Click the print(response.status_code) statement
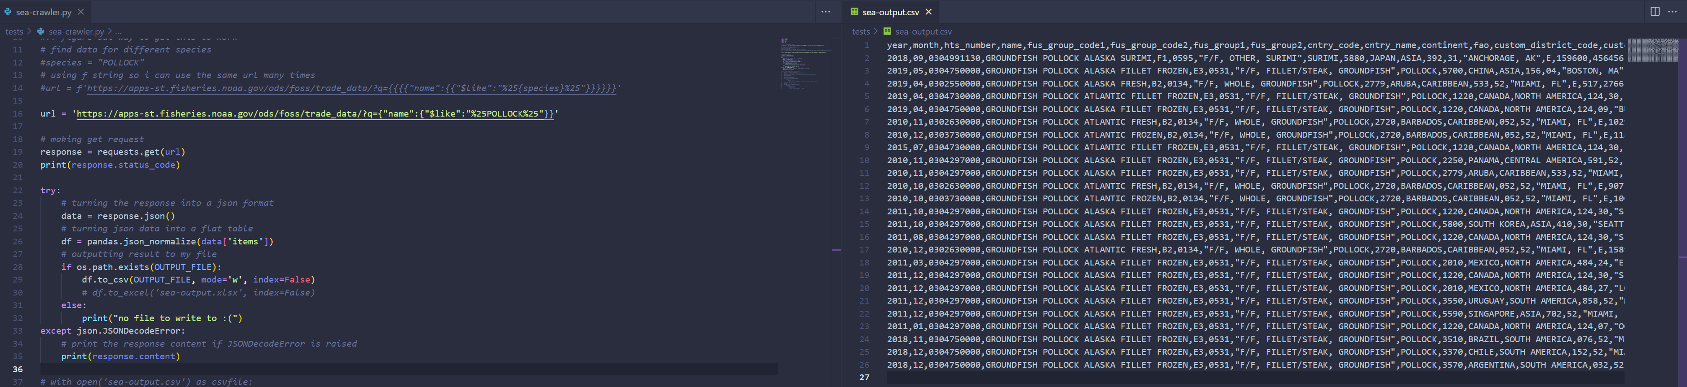1687x387 pixels. coord(110,165)
